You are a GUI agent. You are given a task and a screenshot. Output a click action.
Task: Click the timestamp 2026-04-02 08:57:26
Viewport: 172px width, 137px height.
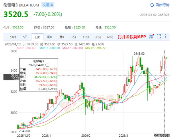click(x=155, y=15)
